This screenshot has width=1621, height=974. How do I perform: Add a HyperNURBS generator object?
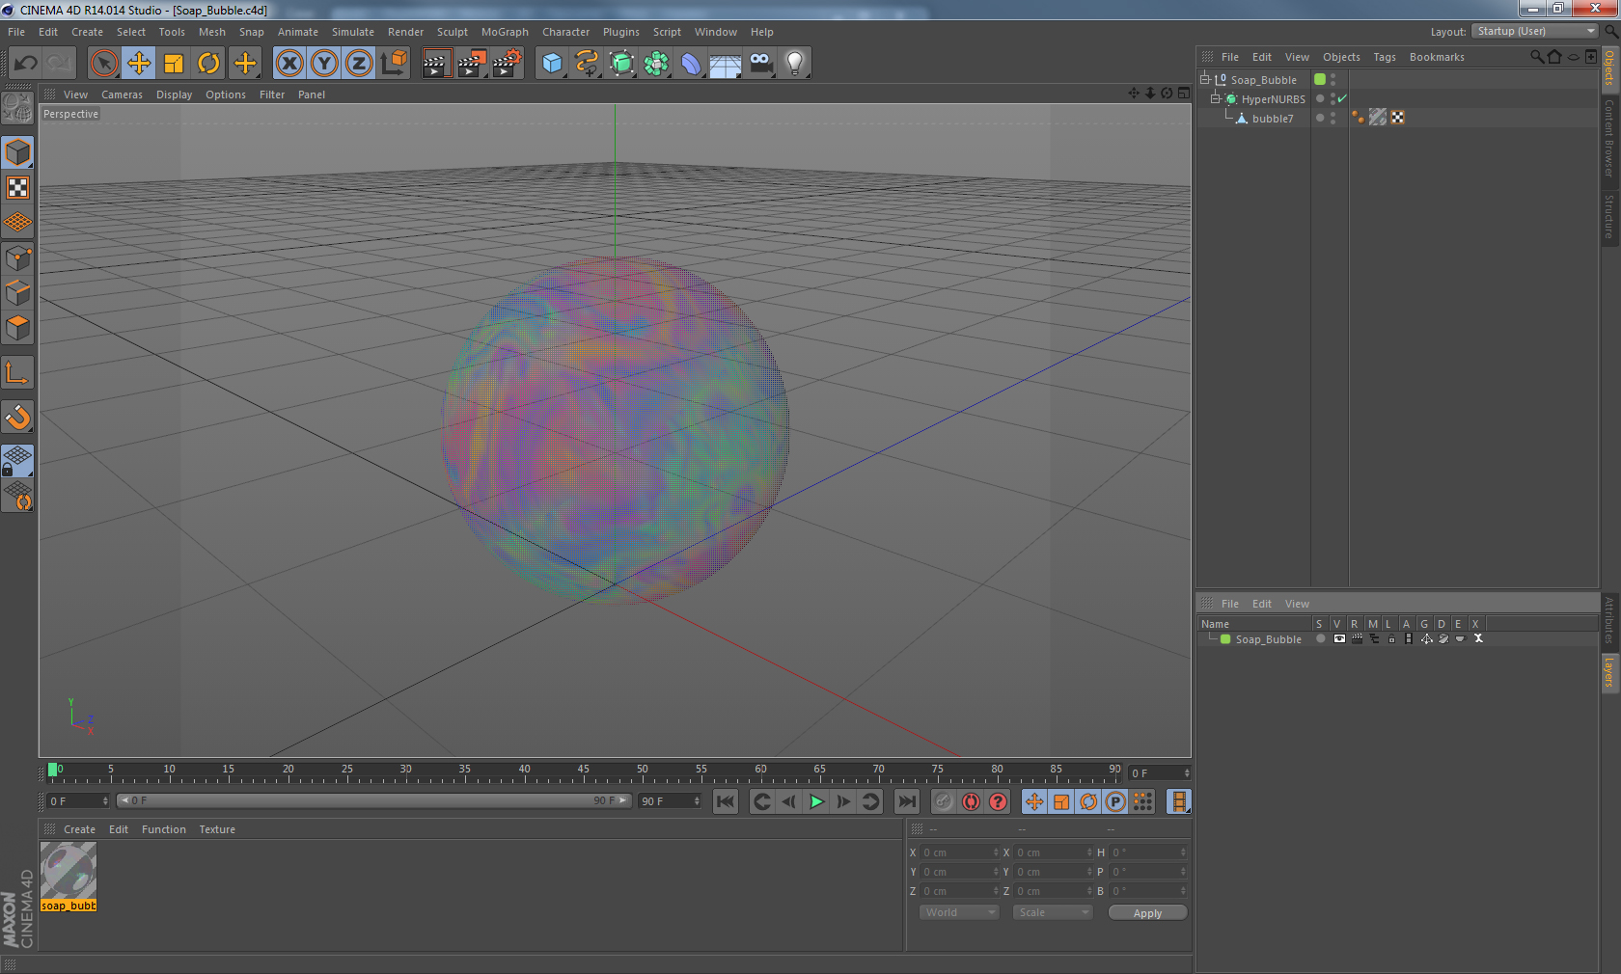coord(621,64)
